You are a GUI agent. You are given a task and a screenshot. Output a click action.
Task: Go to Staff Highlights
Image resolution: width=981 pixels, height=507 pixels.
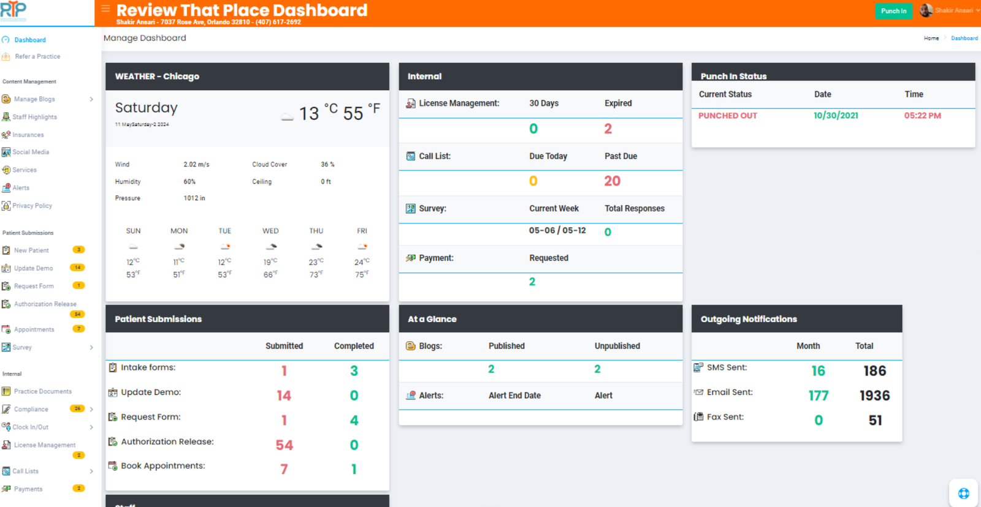(x=34, y=117)
